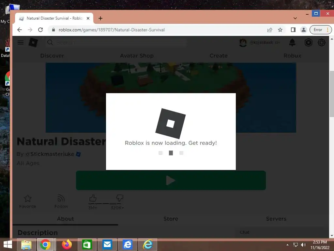334x251 pixels.
Task: Open the Robux menu item
Action: point(292,56)
